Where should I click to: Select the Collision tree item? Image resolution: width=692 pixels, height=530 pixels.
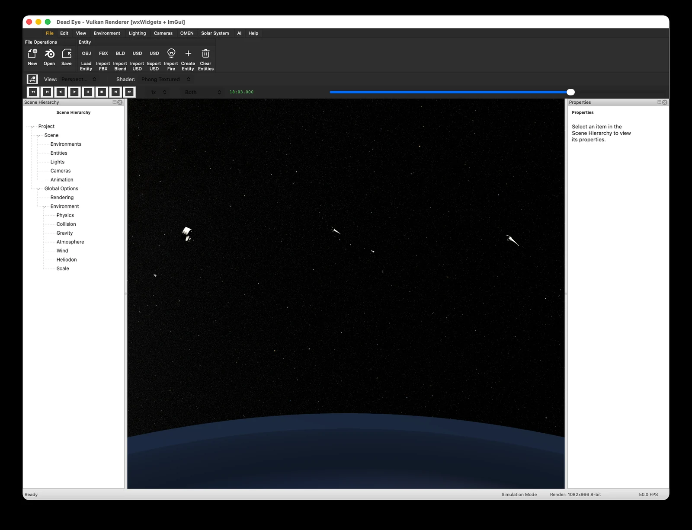click(66, 224)
